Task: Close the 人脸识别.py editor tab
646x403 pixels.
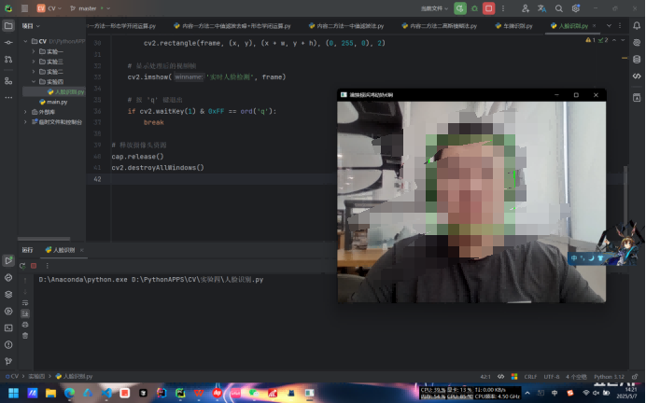Action: point(594,25)
